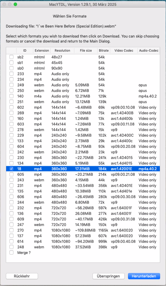Uncheck the selected format 18 checkbox

11,169
